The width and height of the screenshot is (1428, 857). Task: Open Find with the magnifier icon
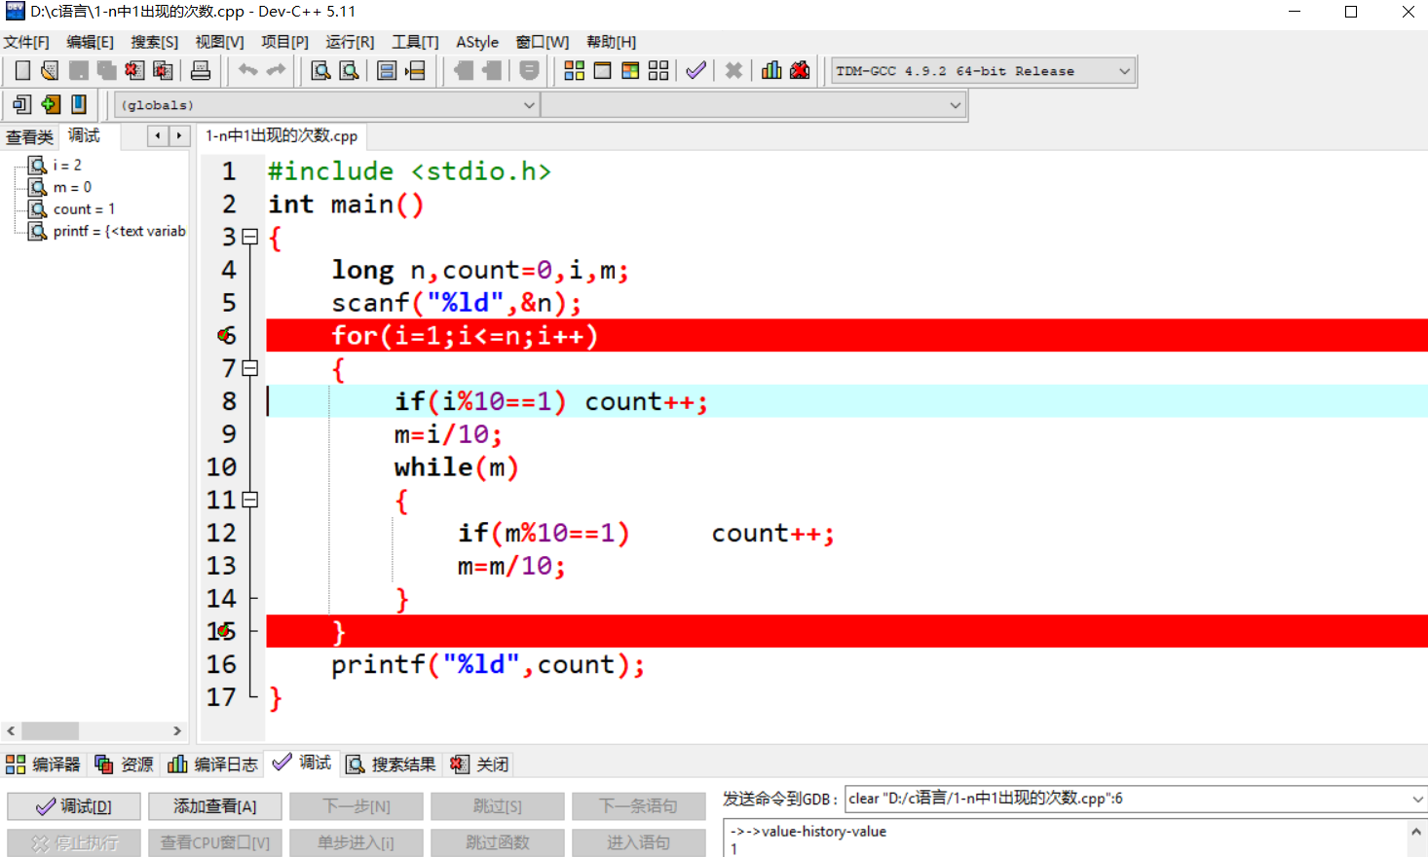click(x=320, y=70)
